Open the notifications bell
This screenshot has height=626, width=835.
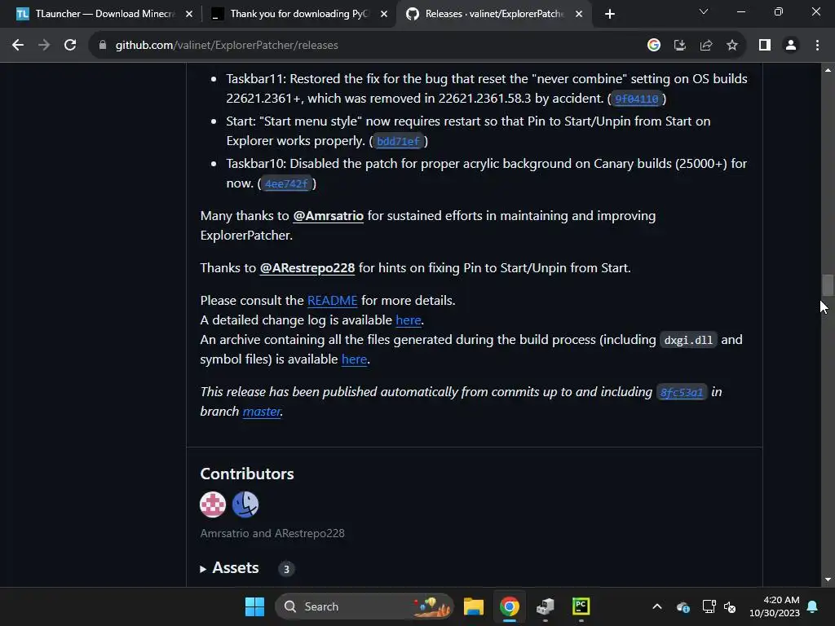coord(813,606)
